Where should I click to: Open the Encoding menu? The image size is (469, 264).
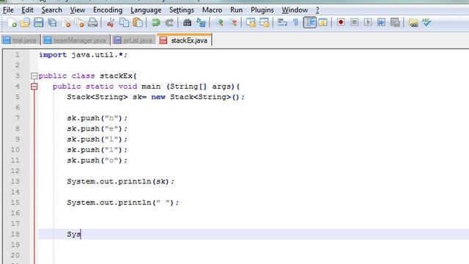click(108, 10)
